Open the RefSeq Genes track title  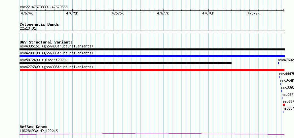34,127
